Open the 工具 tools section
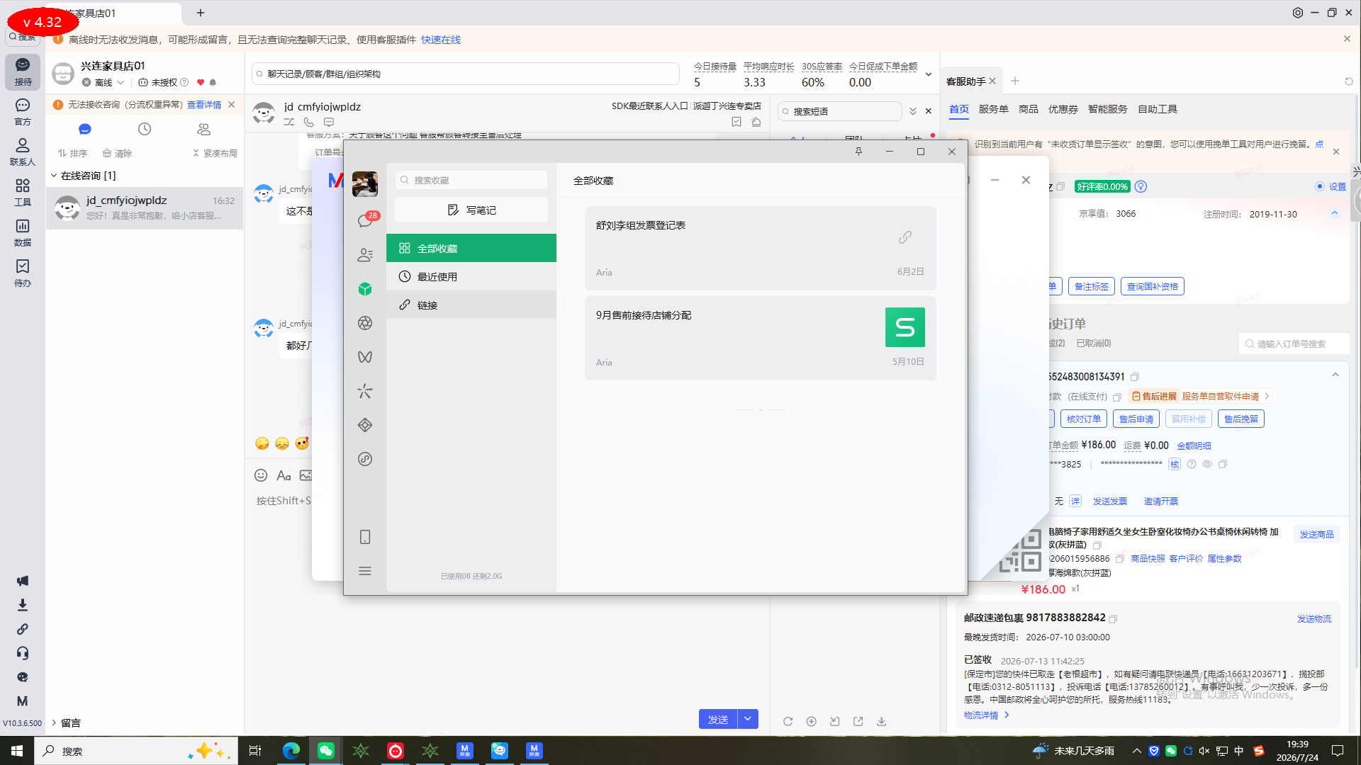The image size is (1361, 765). 23,193
